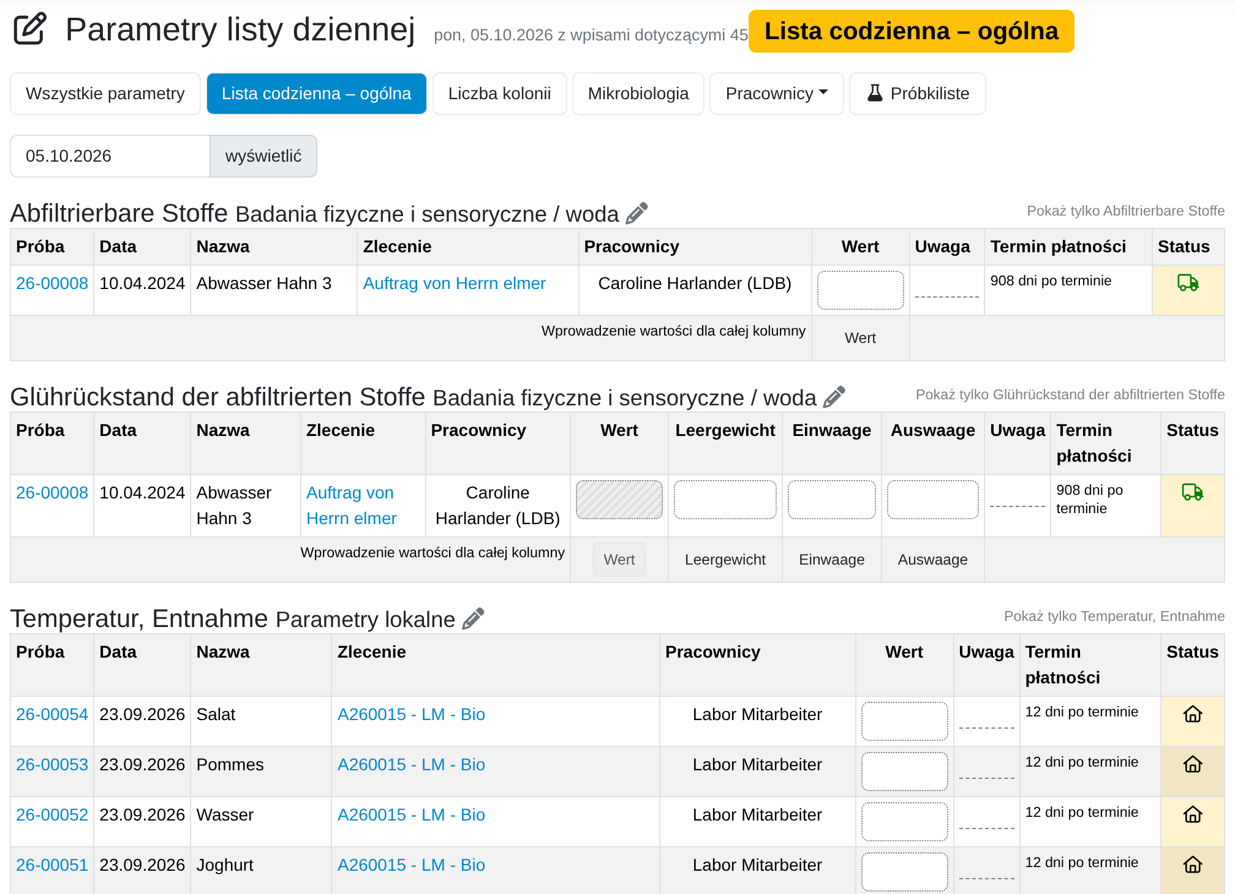Click Pokaż tylko Temperatur, Entnahme link
Viewport: 1235px width, 894px height.
[1114, 616]
